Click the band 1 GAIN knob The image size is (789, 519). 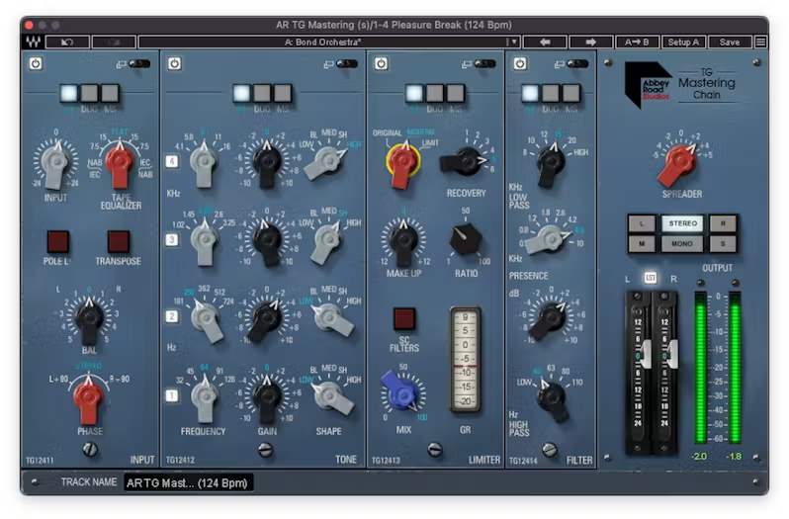click(267, 397)
